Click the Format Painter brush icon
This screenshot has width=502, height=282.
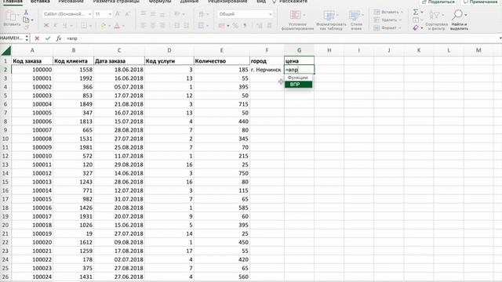point(26,27)
